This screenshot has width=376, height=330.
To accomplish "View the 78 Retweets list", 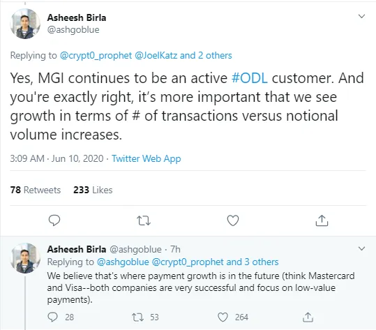I will (36, 190).
